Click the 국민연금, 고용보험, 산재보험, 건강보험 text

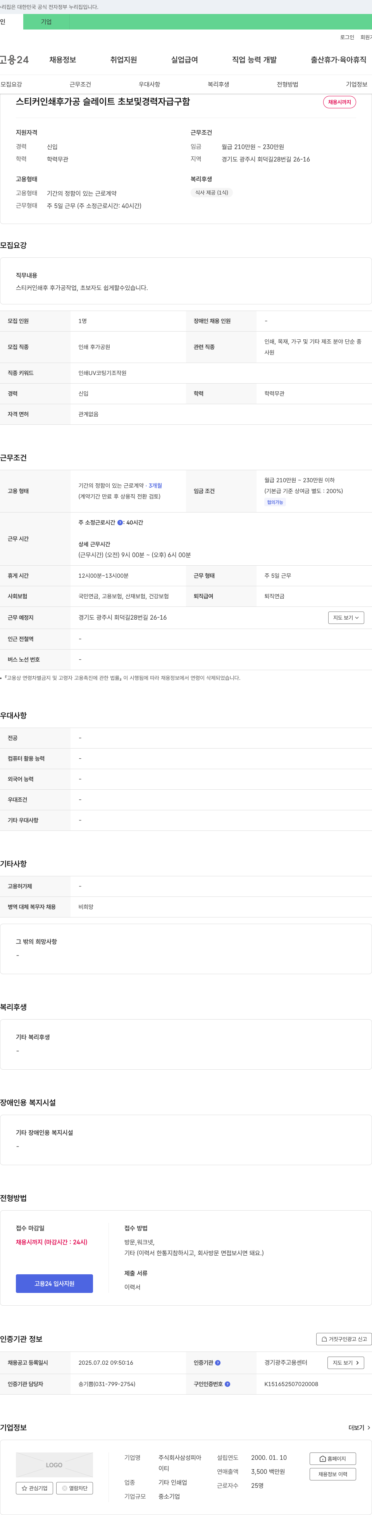124,596
